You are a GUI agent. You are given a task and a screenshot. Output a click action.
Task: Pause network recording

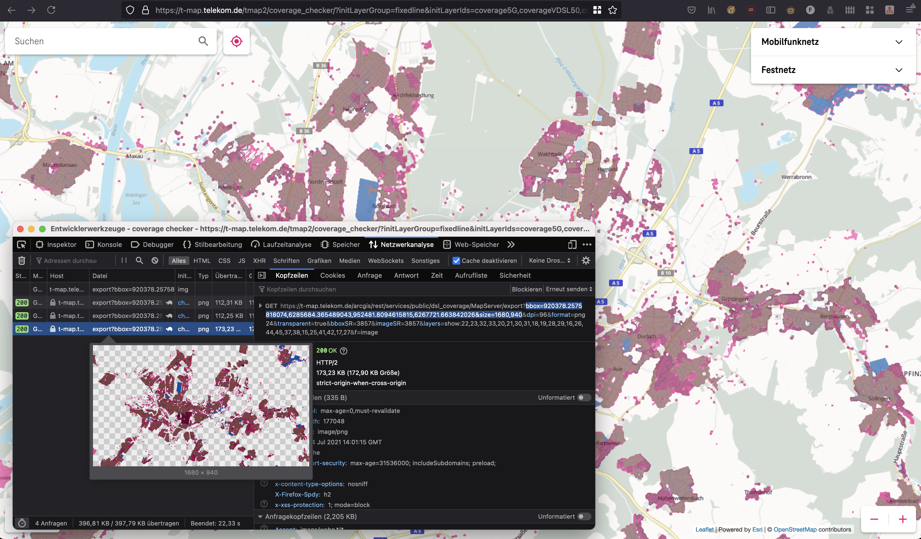point(124,260)
